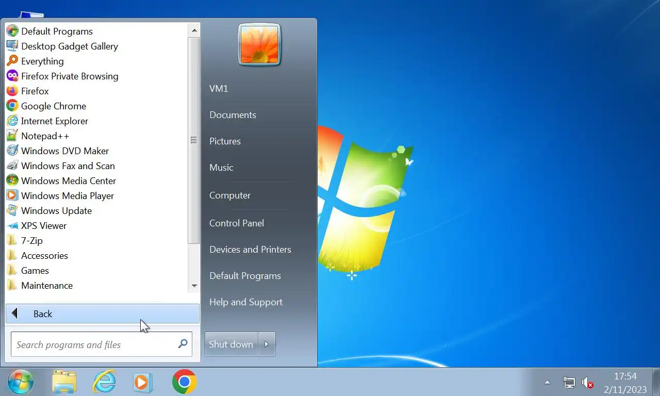Open Windows Fax and Scan icon

pos(12,166)
